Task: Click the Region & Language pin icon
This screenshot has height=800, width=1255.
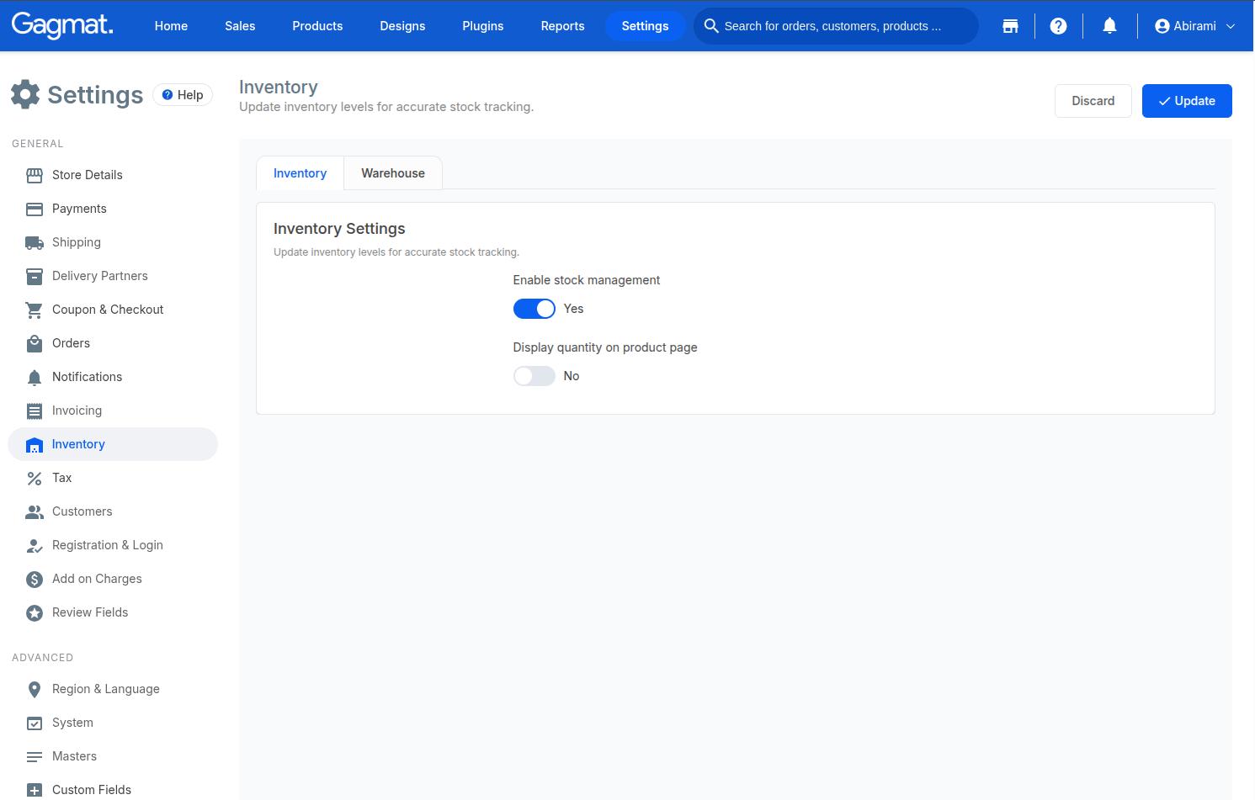Action: tap(35, 689)
